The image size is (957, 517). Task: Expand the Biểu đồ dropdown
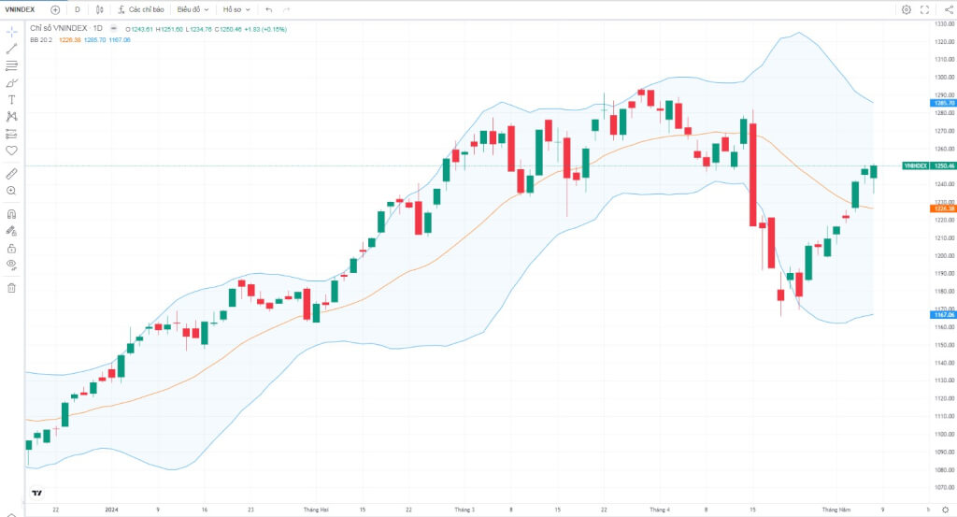pos(193,9)
